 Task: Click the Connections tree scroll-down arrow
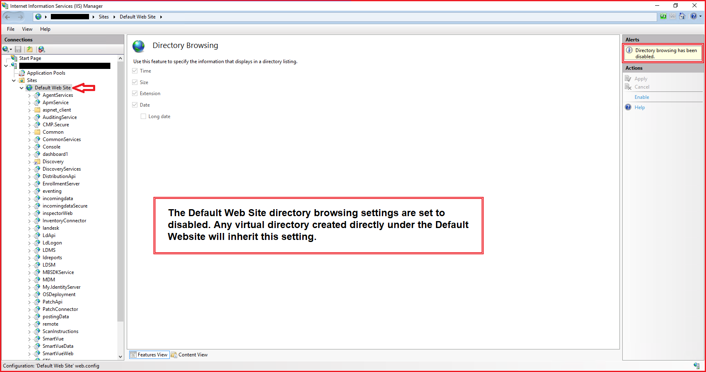[x=121, y=356]
